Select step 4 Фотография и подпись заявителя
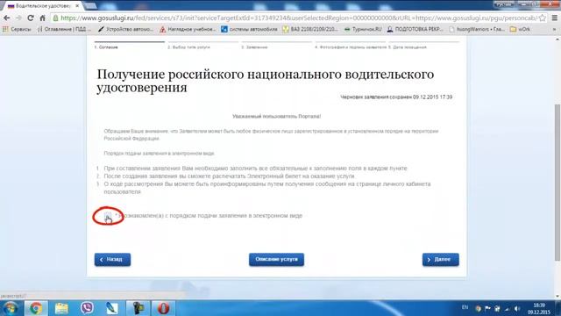 coord(351,46)
